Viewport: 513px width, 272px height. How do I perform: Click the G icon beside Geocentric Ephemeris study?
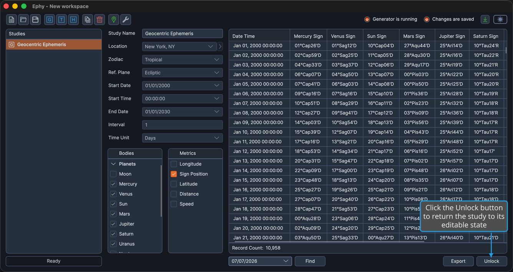point(12,45)
